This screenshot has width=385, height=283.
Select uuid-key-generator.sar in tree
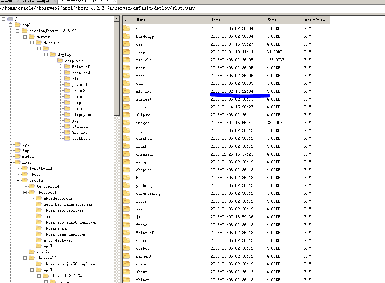tap(68, 204)
